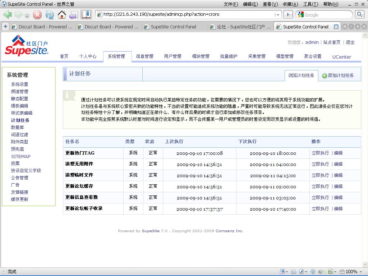The width and height of the screenshot is (368, 276).
Task: Click the red Stop loading icon
Action: tap(37, 15)
